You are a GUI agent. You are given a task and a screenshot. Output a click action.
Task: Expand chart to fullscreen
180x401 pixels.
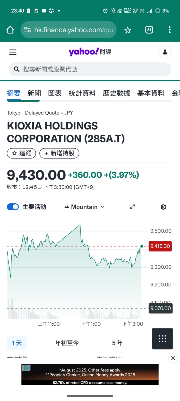click(x=133, y=207)
